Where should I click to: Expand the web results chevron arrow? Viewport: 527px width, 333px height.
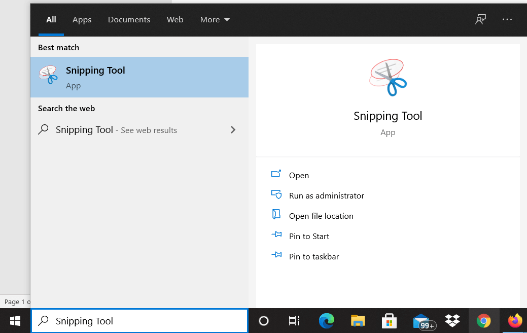233,130
